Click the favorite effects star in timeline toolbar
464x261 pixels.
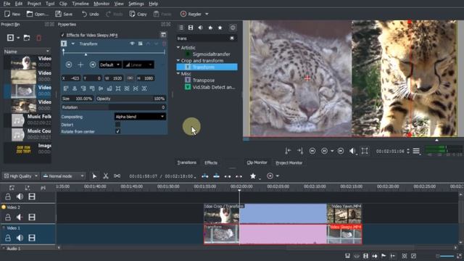click(x=253, y=176)
